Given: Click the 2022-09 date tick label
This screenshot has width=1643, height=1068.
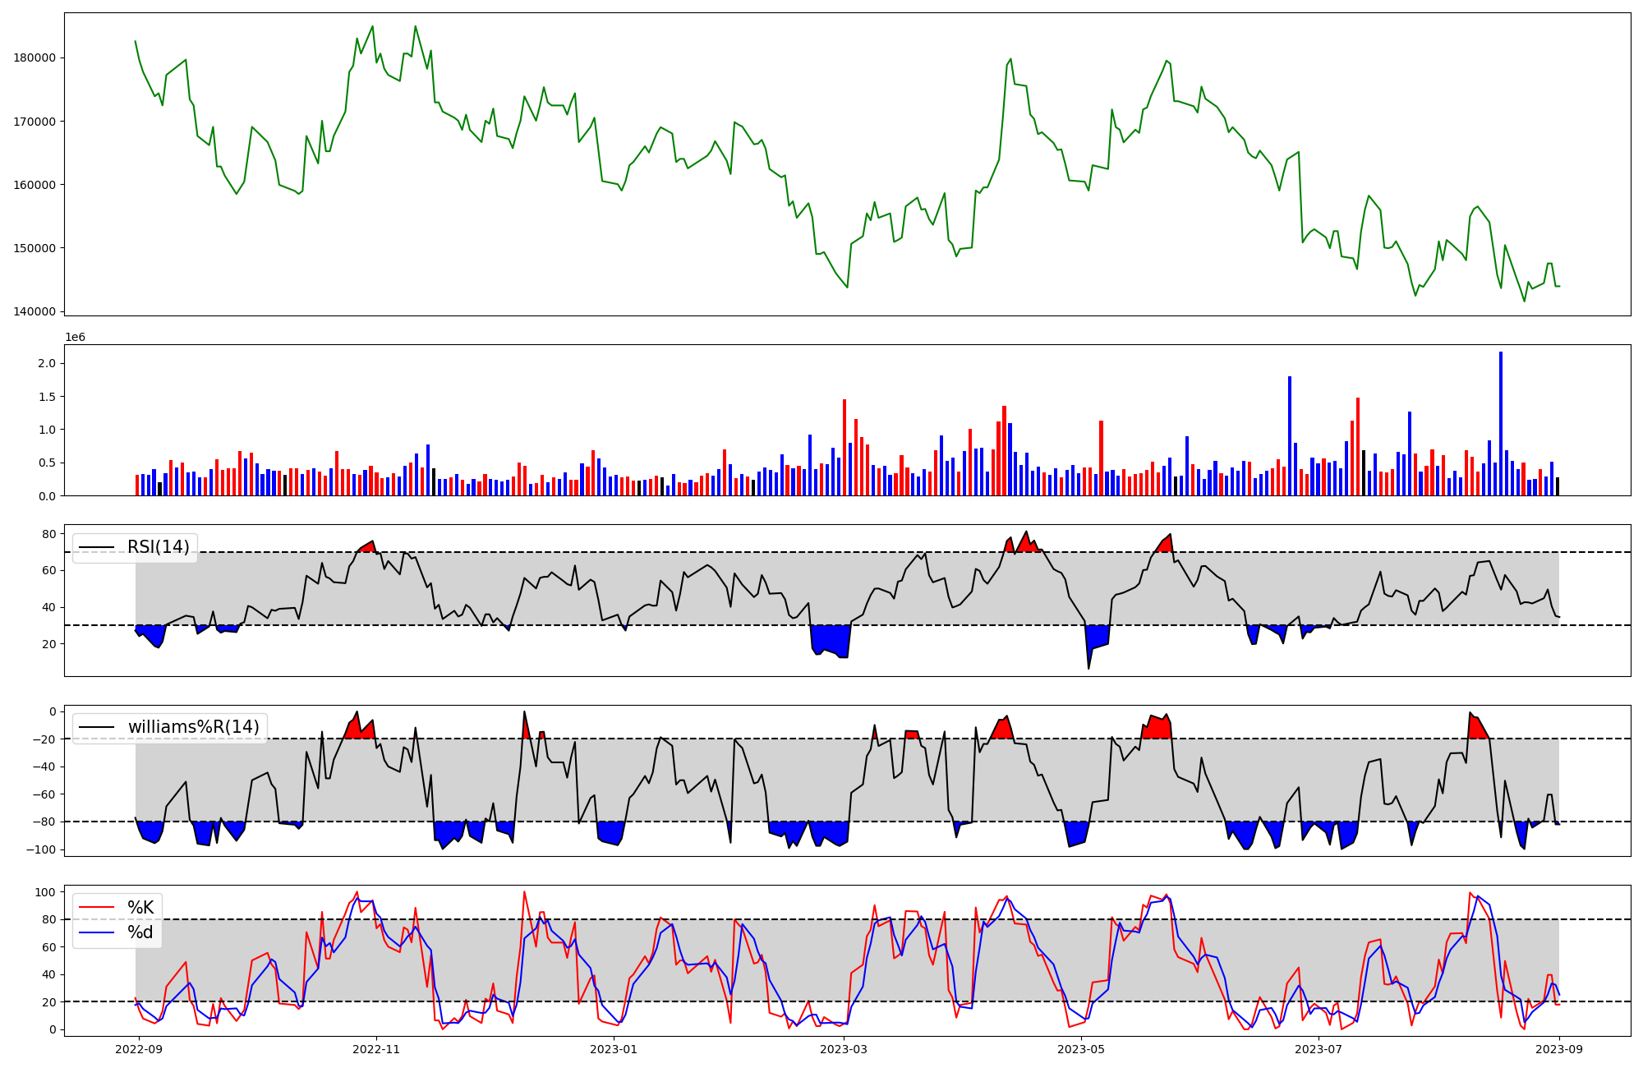Looking at the screenshot, I should (139, 1049).
